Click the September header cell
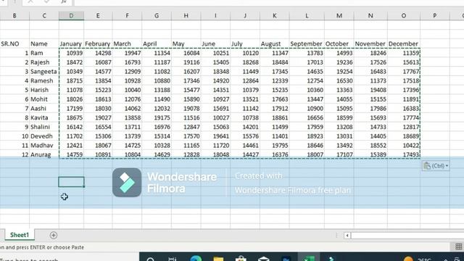 (307, 43)
